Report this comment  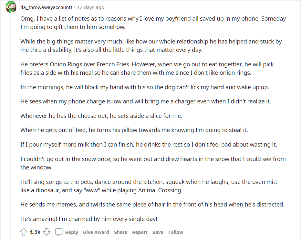point(140,232)
